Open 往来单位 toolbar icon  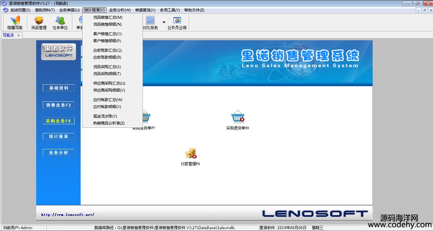point(60,22)
